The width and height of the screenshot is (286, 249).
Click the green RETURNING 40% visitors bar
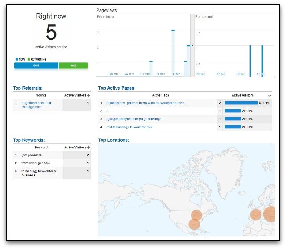74,65
